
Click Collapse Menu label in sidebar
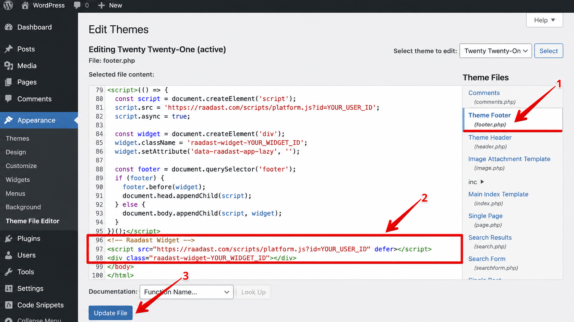[39, 320]
